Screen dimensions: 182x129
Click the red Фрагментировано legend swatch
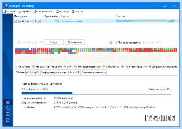[x=122, y=66]
